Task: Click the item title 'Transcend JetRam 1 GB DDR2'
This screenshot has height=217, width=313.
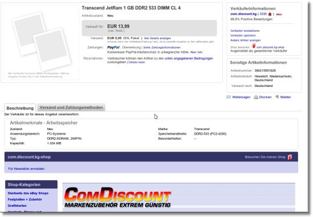Action: 131,8
